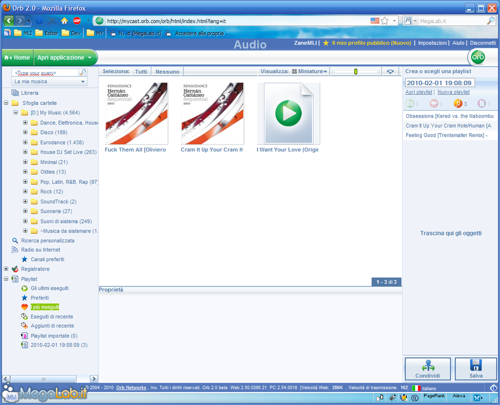Adjust the thumbnail size slider

tap(355, 71)
